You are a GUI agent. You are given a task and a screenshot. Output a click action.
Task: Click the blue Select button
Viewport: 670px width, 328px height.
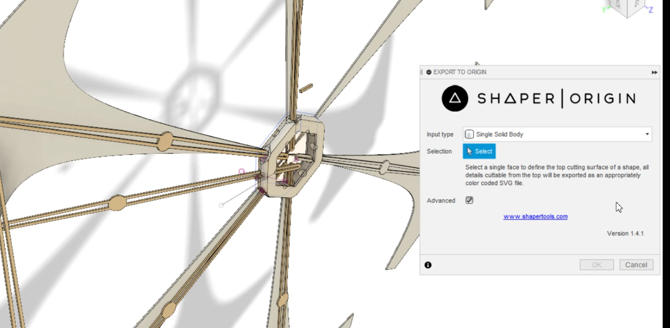[x=479, y=151]
